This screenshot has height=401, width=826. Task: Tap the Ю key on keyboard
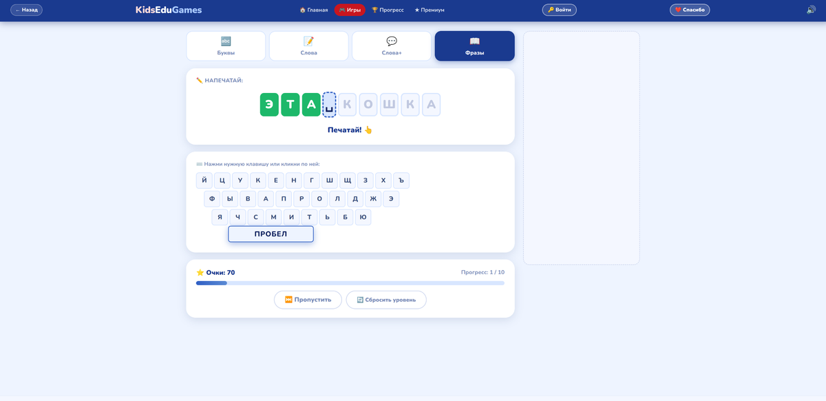coord(363,217)
